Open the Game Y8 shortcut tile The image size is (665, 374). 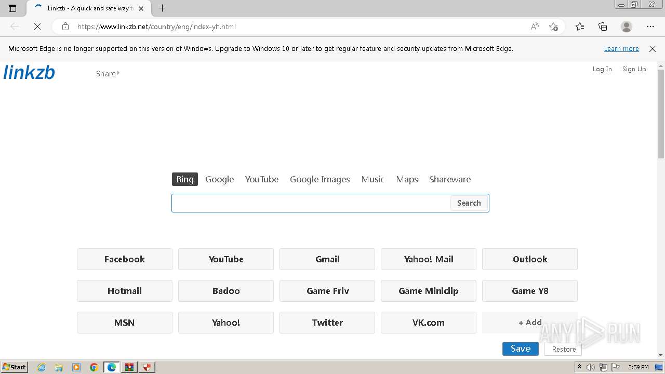click(x=530, y=291)
